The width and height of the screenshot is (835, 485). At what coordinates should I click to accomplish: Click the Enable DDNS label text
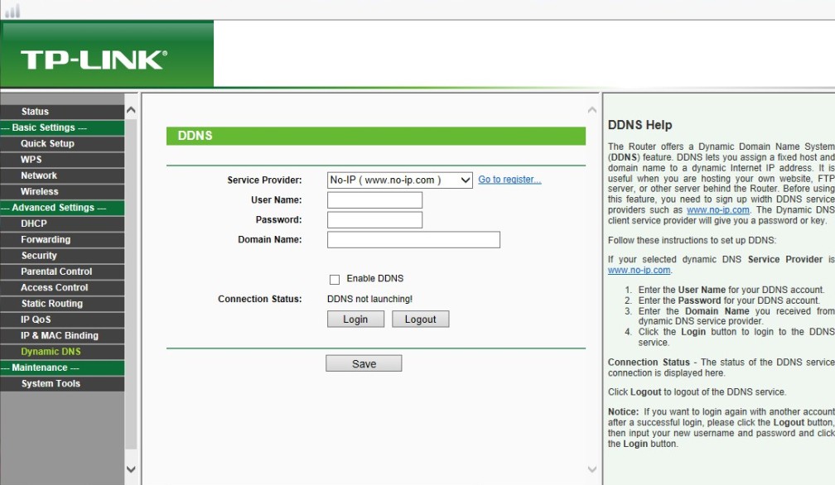tap(375, 279)
